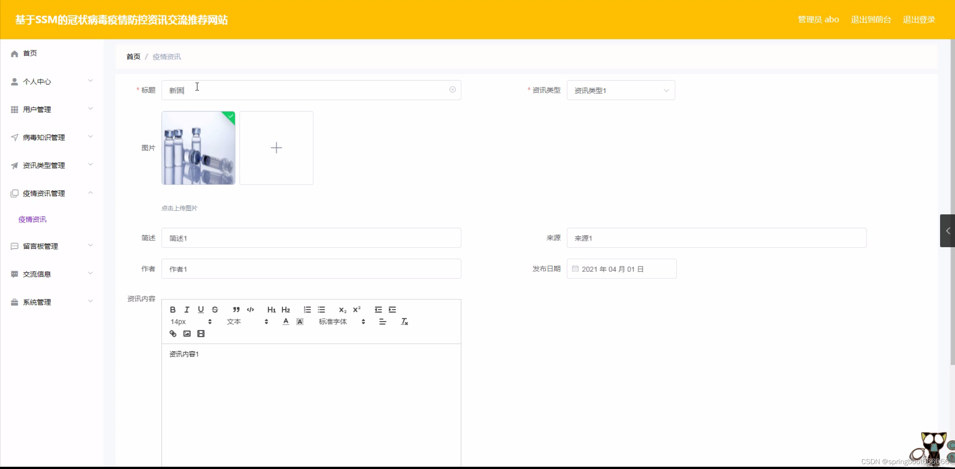Insert a blockquote using quote icon
955x469 pixels.
point(236,309)
